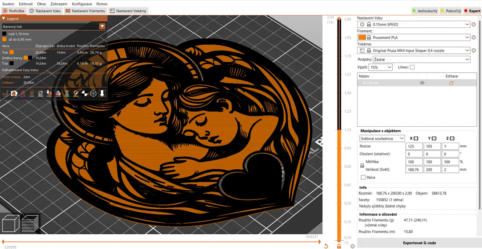
Task: Switch to Podložka tab
Action: tap(14, 11)
